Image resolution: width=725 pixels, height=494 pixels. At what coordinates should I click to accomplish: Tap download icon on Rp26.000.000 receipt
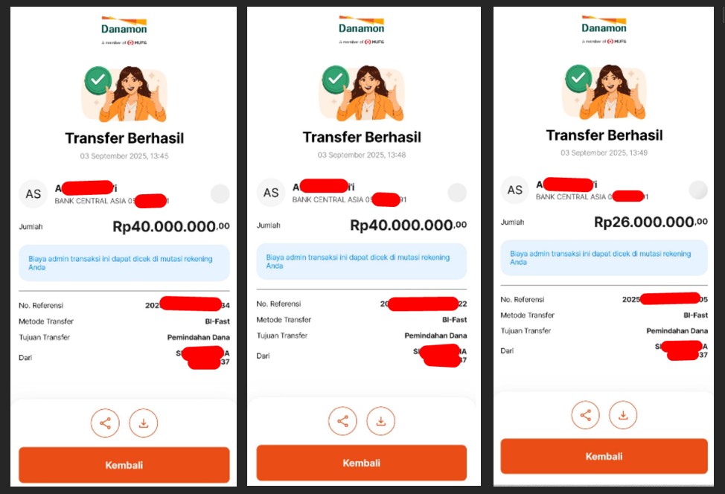(x=623, y=415)
